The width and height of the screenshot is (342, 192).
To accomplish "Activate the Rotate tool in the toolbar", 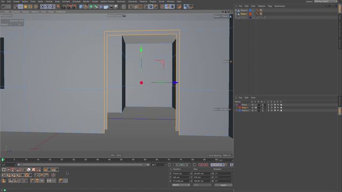I will (30, 7).
